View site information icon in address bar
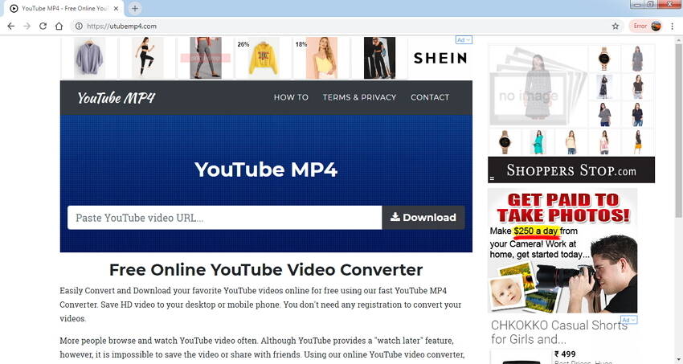The height and width of the screenshot is (364, 683). pyautogui.click(x=79, y=27)
